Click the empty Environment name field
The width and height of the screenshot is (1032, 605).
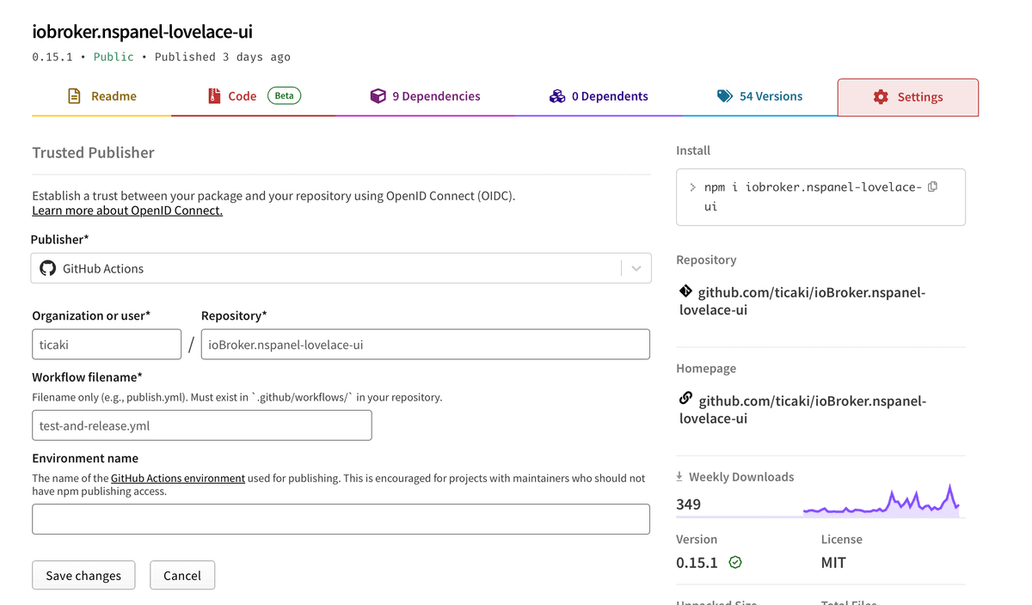point(341,519)
